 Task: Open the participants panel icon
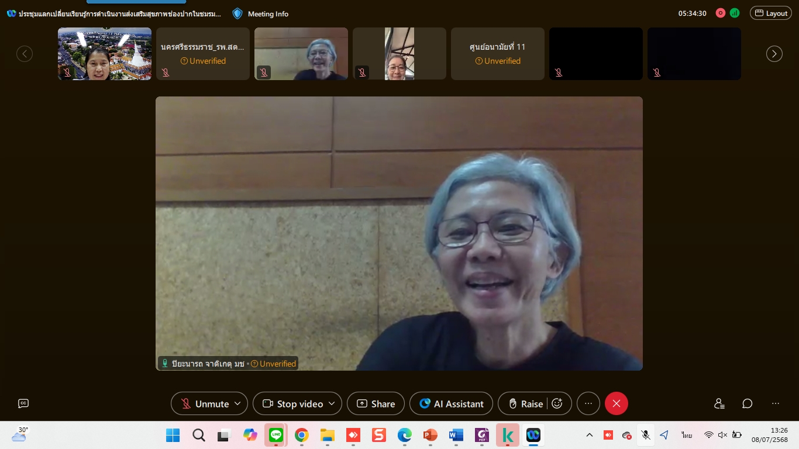pyautogui.click(x=719, y=403)
